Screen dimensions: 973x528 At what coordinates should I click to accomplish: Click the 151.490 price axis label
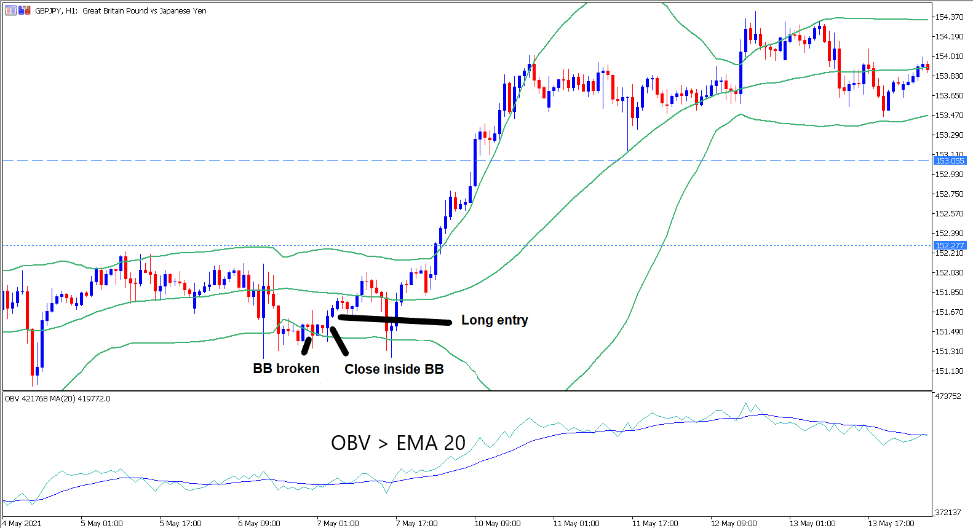949,331
